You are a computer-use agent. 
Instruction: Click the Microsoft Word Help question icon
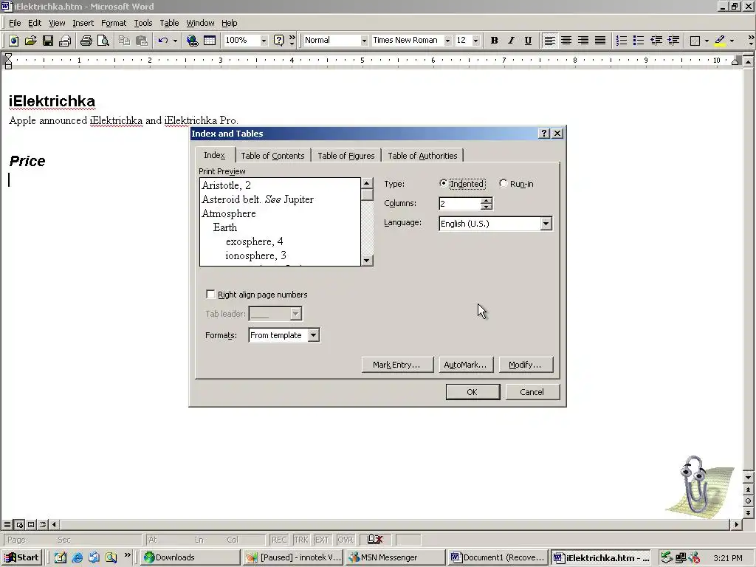278,41
